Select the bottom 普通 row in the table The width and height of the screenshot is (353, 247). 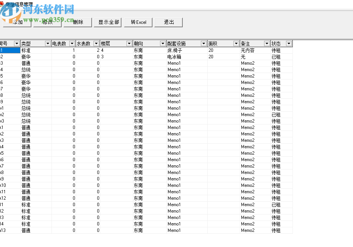pos(114,230)
